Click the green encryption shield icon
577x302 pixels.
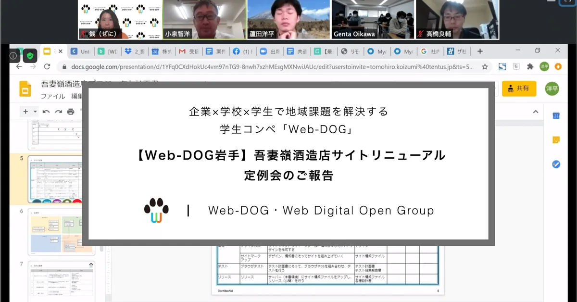(x=30, y=56)
